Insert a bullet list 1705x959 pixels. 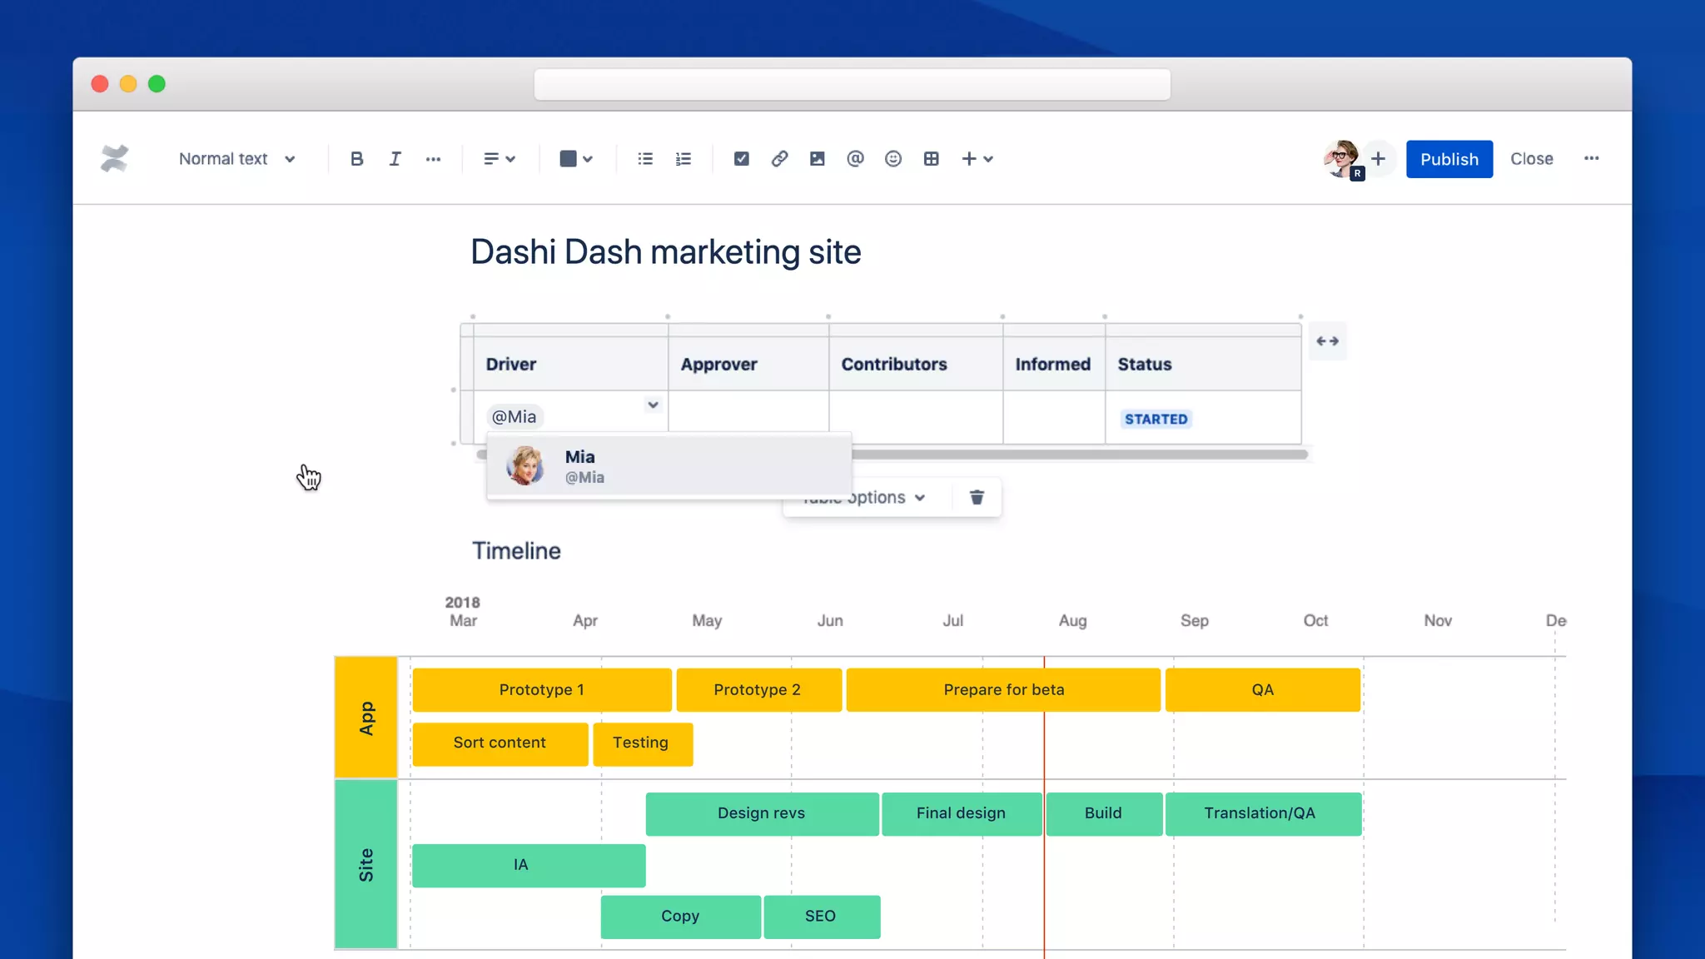click(645, 159)
